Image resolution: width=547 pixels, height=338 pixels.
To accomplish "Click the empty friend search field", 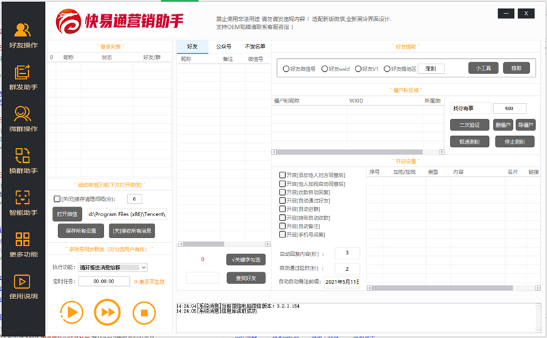I will [x=202, y=278].
